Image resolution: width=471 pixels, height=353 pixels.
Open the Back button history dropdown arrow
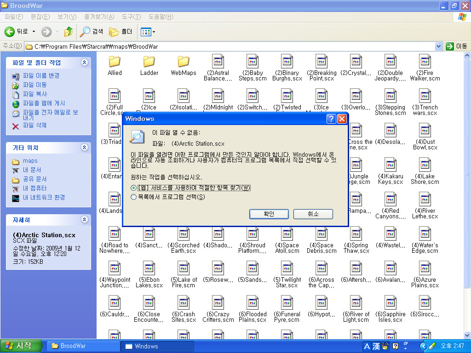point(34,32)
